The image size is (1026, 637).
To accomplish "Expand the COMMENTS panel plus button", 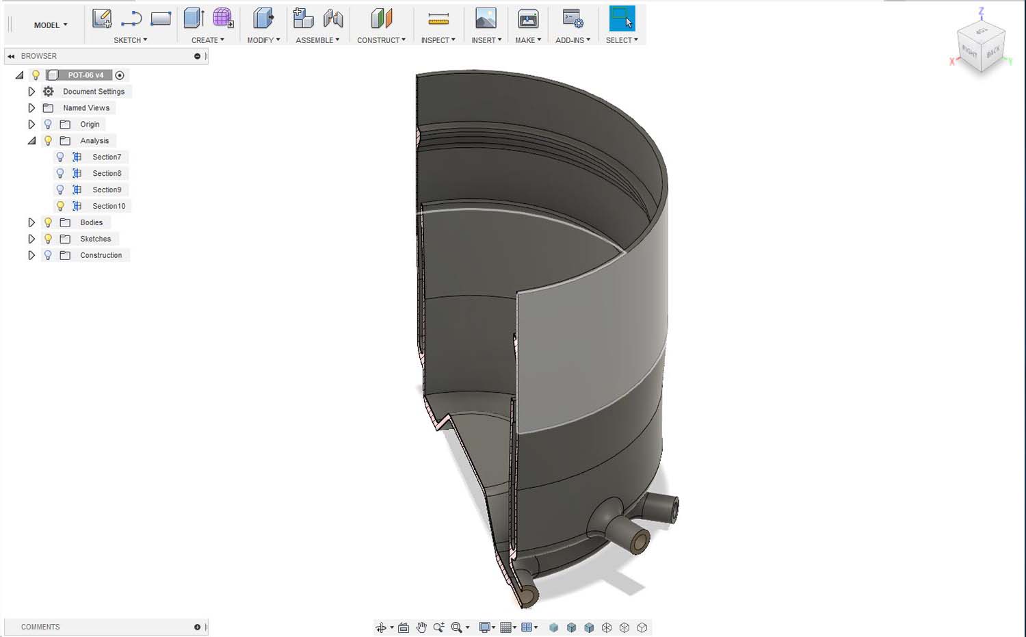I will pos(197,627).
